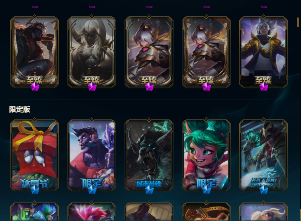
Task: Open the cowboy hat 英雄去超越 skin card
Action: [263, 155]
